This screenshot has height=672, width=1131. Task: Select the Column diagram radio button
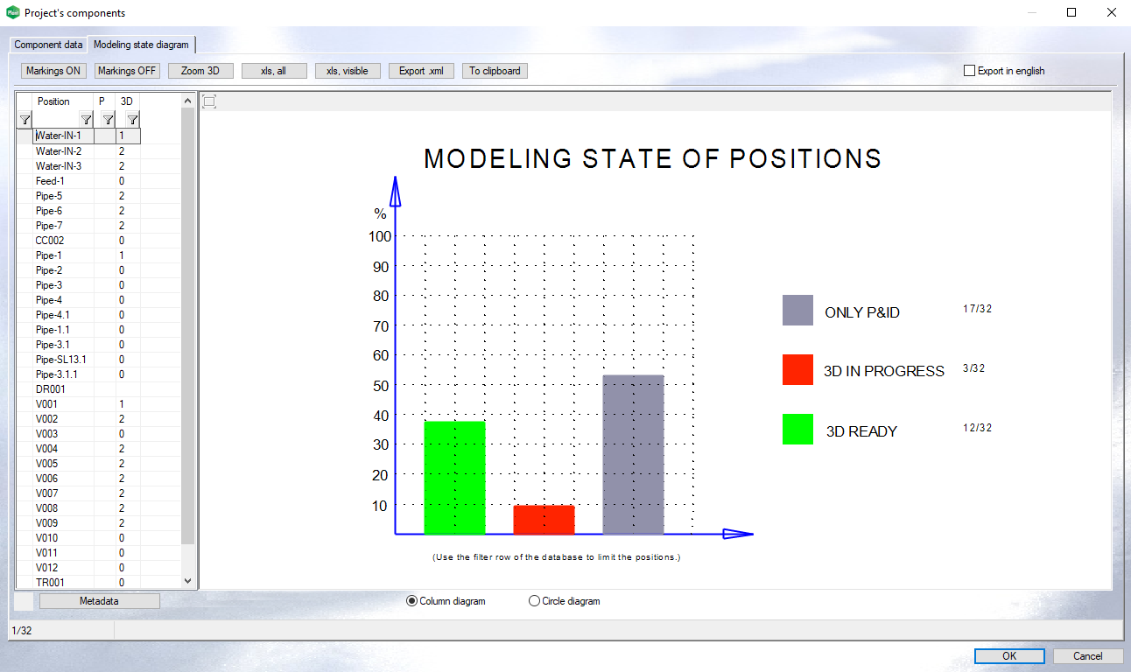click(x=412, y=601)
